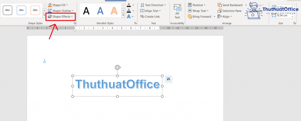The width and height of the screenshot is (301, 121).
Task: Expand the Bring Forward dropdown arrow
Action: [215, 17]
